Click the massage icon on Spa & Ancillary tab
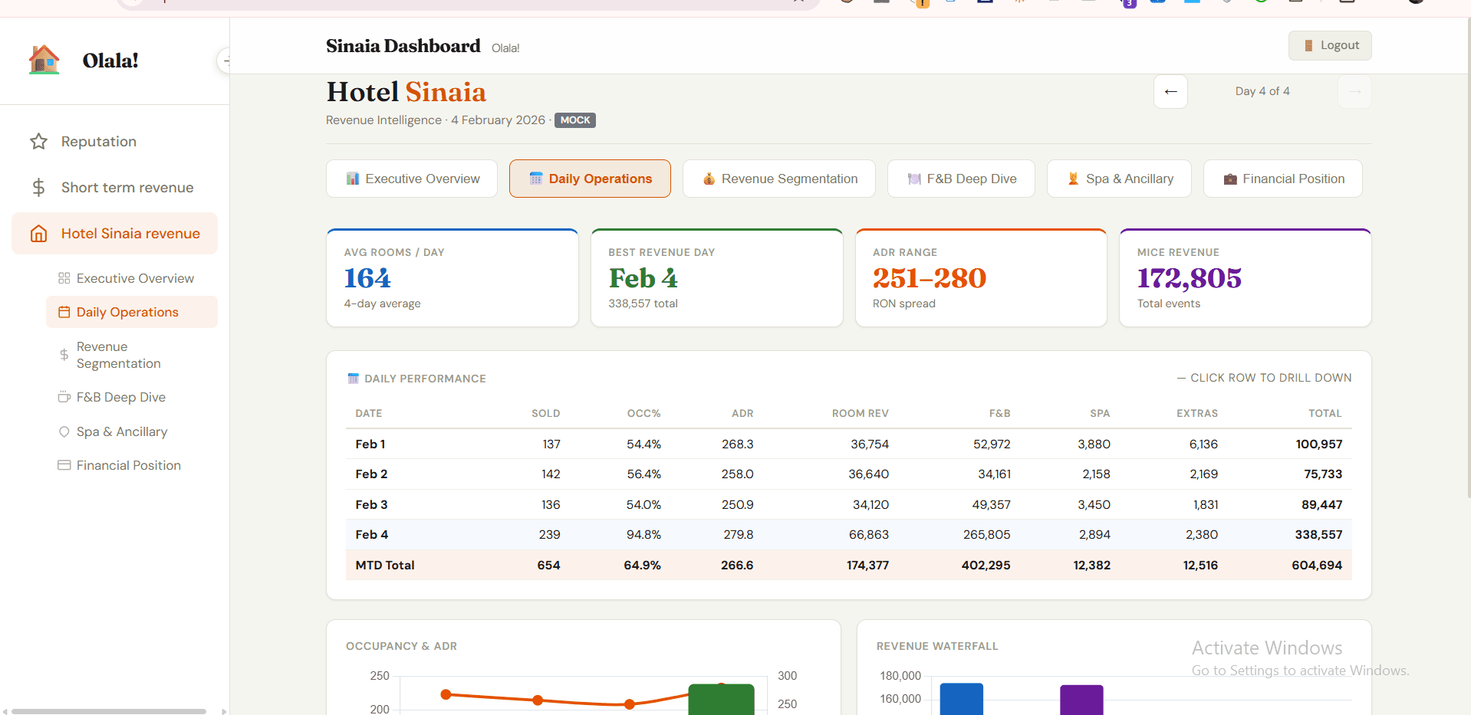 (1074, 179)
